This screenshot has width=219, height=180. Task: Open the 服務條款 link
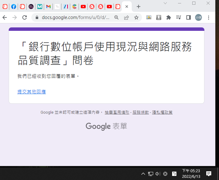pyautogui.click(x=141, y=112)
